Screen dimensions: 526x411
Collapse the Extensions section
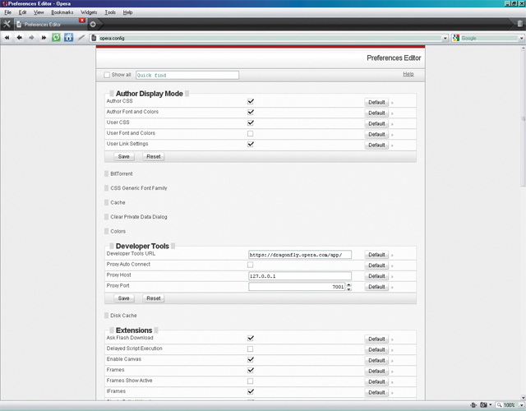pyautogui.click(x=134, y=330)
